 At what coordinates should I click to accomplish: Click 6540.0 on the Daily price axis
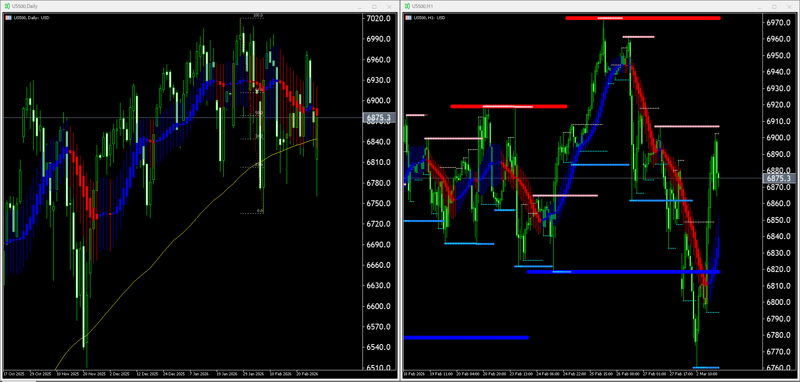point(378,347)
